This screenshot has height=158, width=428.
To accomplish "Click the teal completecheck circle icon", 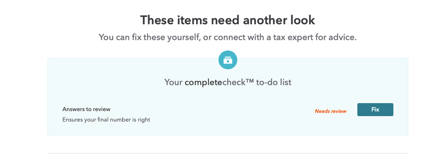I will [227, 60].
